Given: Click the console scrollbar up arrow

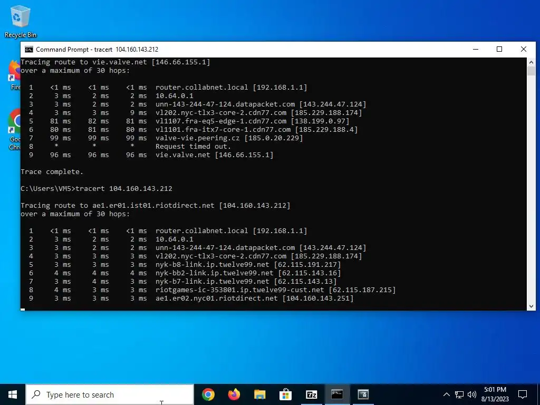Looking at the screenshot, I should 531,62.
